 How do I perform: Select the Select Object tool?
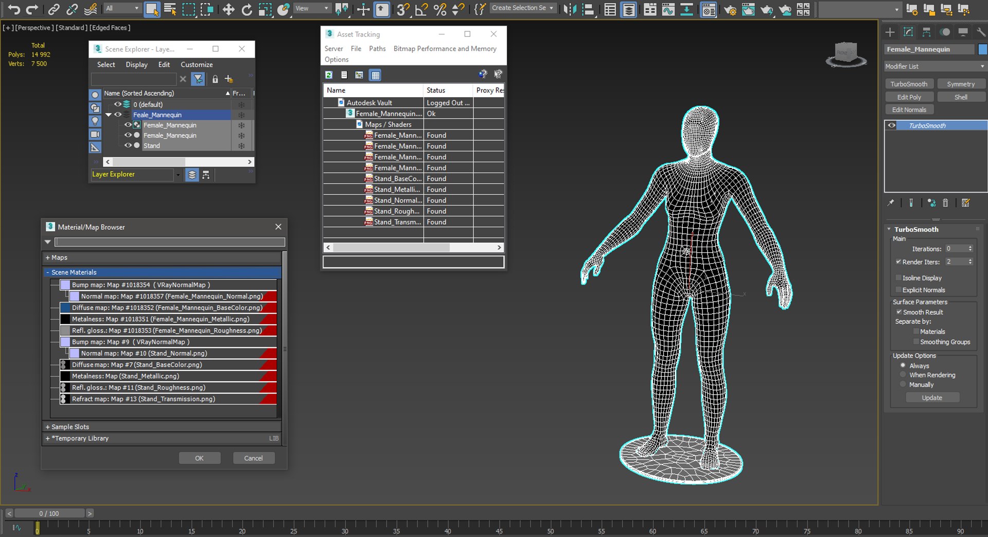(152, 9)
